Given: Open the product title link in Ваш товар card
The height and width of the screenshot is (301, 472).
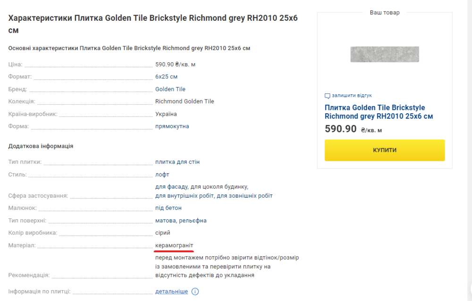Looking at the screenshot, I should click(x=379, y=112).
